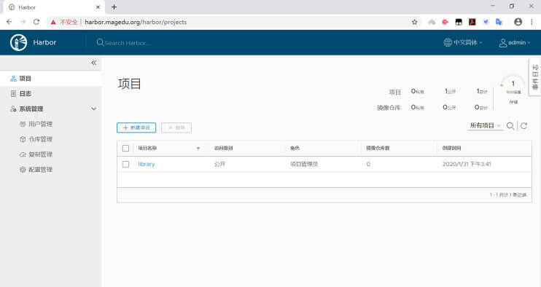Open 仓库管理 registry management
541x287 pixels.
coord(40,139)
